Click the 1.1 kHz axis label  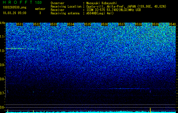(2, 37)
